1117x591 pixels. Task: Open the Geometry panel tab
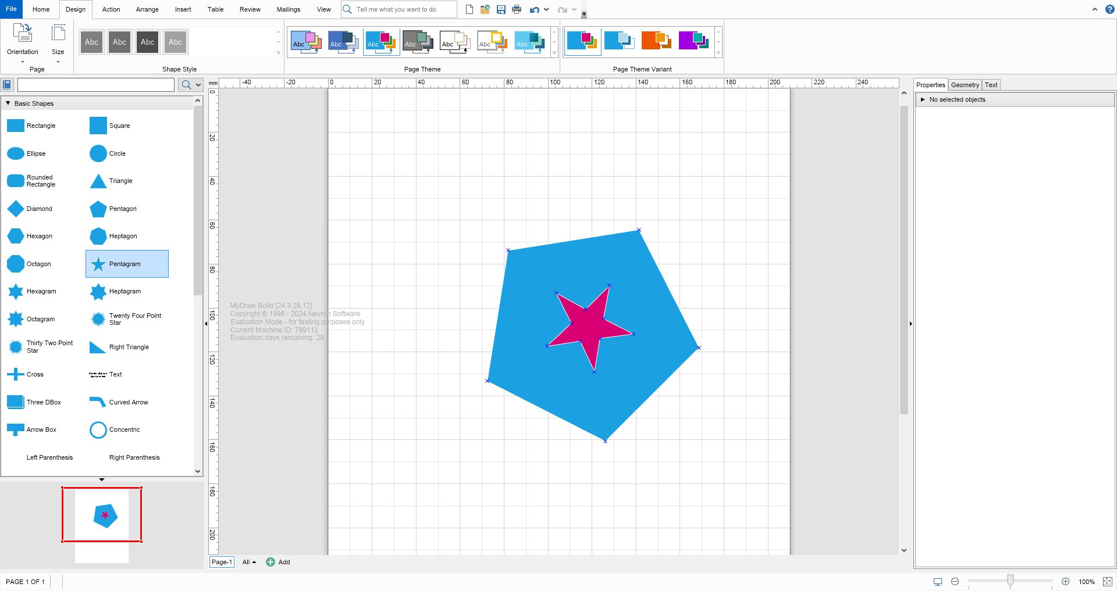click(965, 85)
